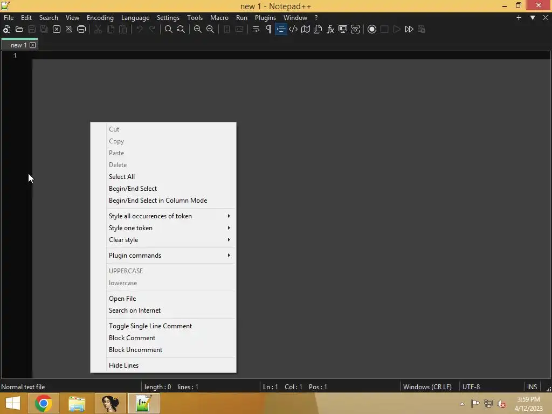Choose Begin/End Select in Column Mode
This screenshot has height=414, width=552.
point(163,201)
